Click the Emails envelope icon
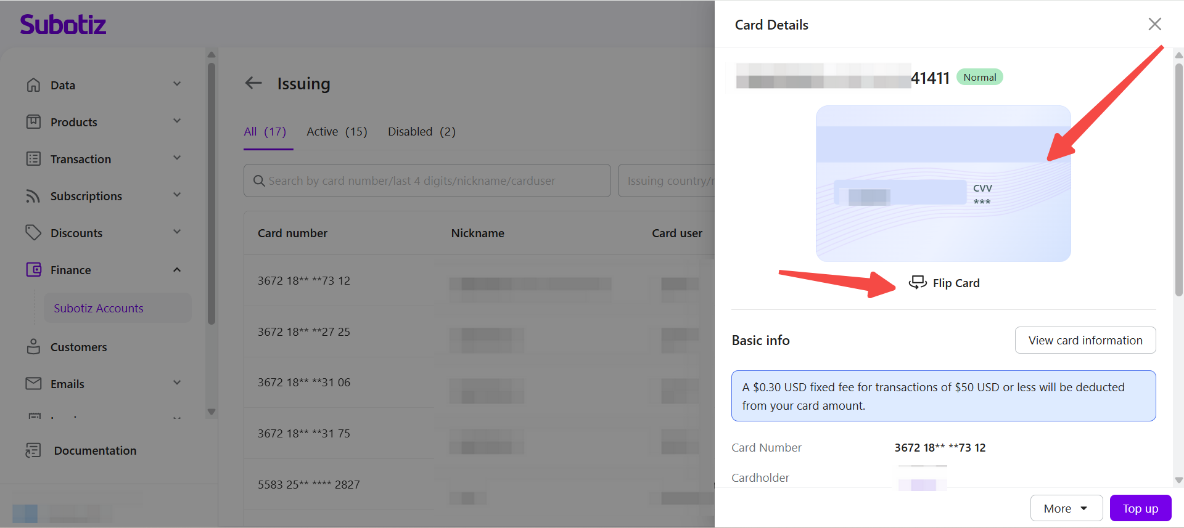The width and height of the screenshot is (1184, 528). tap(33, 383)
